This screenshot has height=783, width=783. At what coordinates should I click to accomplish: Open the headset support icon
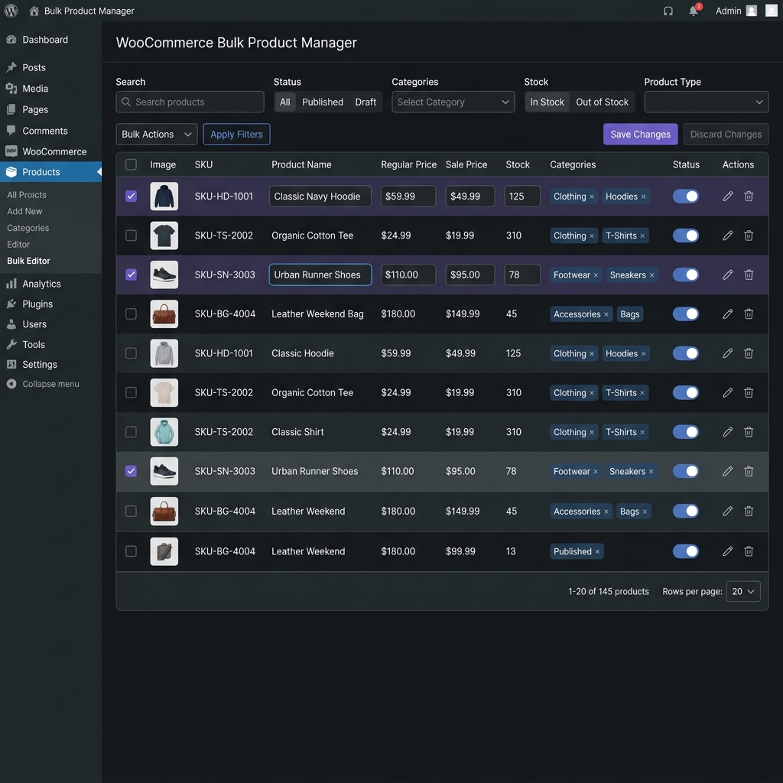668,11
